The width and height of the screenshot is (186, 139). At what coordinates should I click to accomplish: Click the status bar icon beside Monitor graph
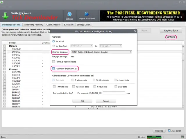click(x=183, y=137)
